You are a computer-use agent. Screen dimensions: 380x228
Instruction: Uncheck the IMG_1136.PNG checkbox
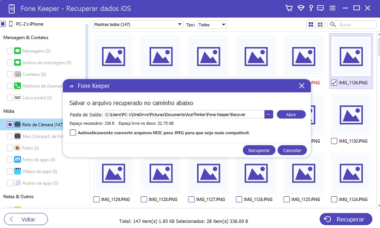(x=334, y=82)
